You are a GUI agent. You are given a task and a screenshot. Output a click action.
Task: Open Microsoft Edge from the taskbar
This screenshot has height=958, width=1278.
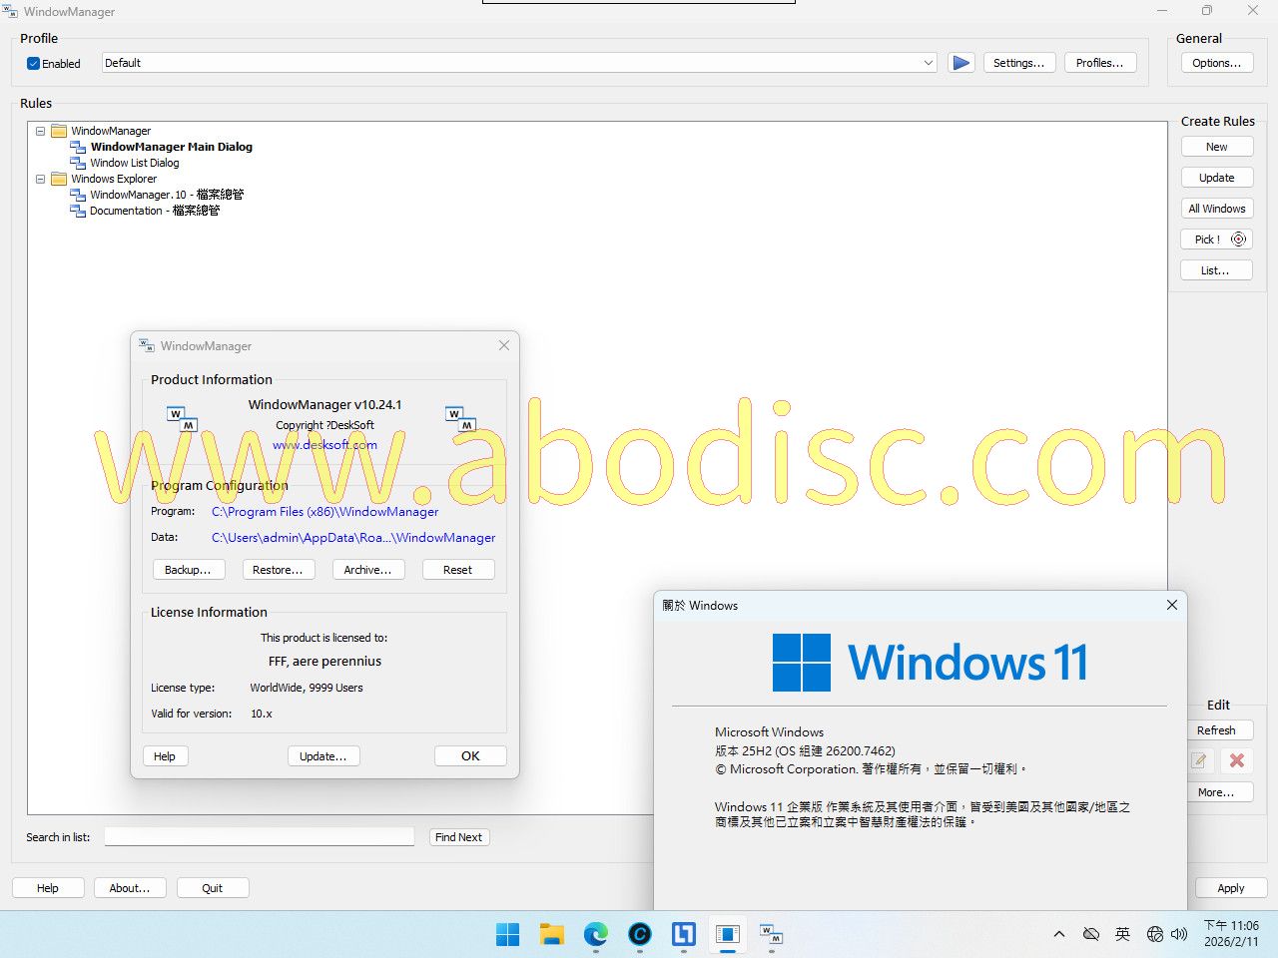pos(596,934)
